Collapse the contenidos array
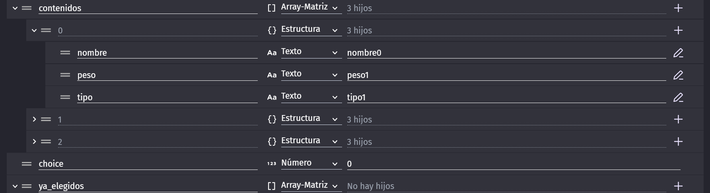Image resolution: width=710 pixels, height=193 pixels. (x=15, y=8)
